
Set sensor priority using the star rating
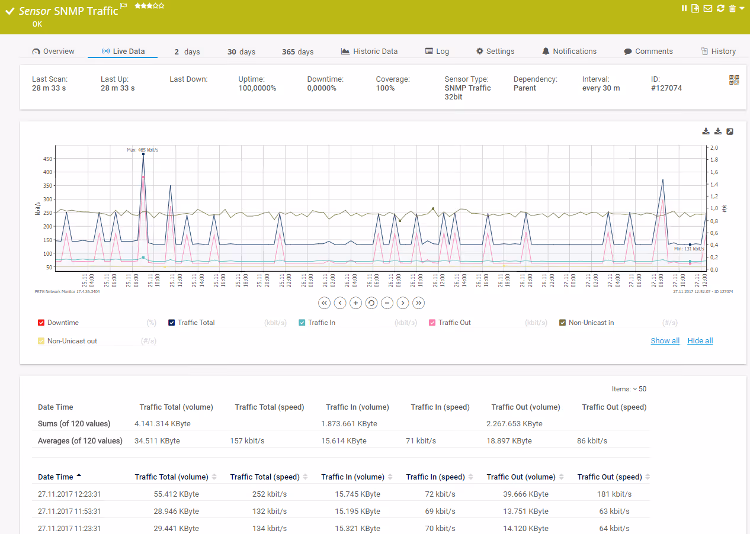coord(148,6)
